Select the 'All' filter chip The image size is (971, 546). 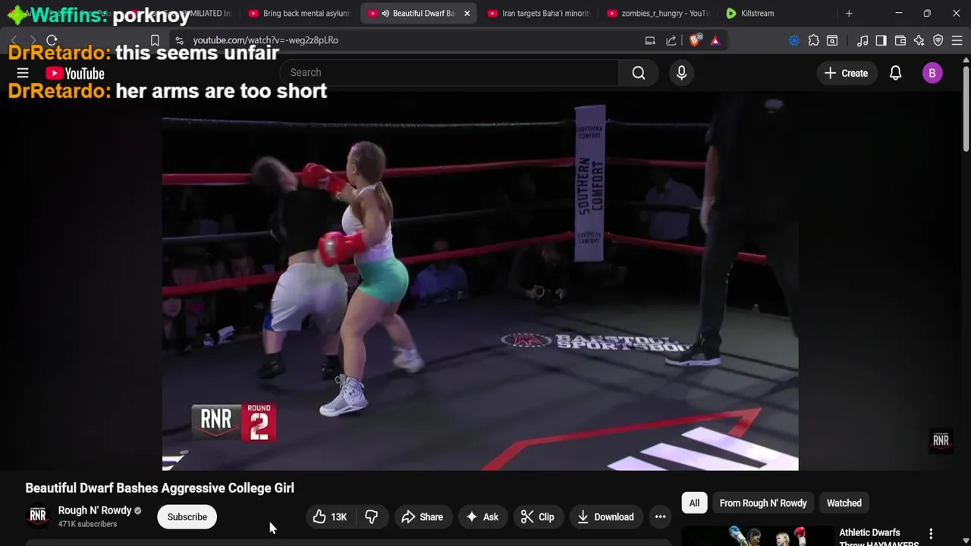(x=694, y=503)
